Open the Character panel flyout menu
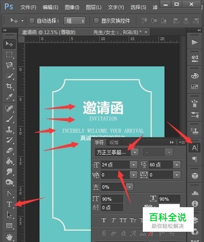204x242 pixels. point(182,142)
